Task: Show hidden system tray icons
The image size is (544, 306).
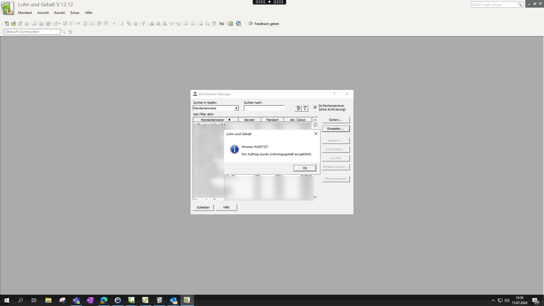Action: click(493, 300)
